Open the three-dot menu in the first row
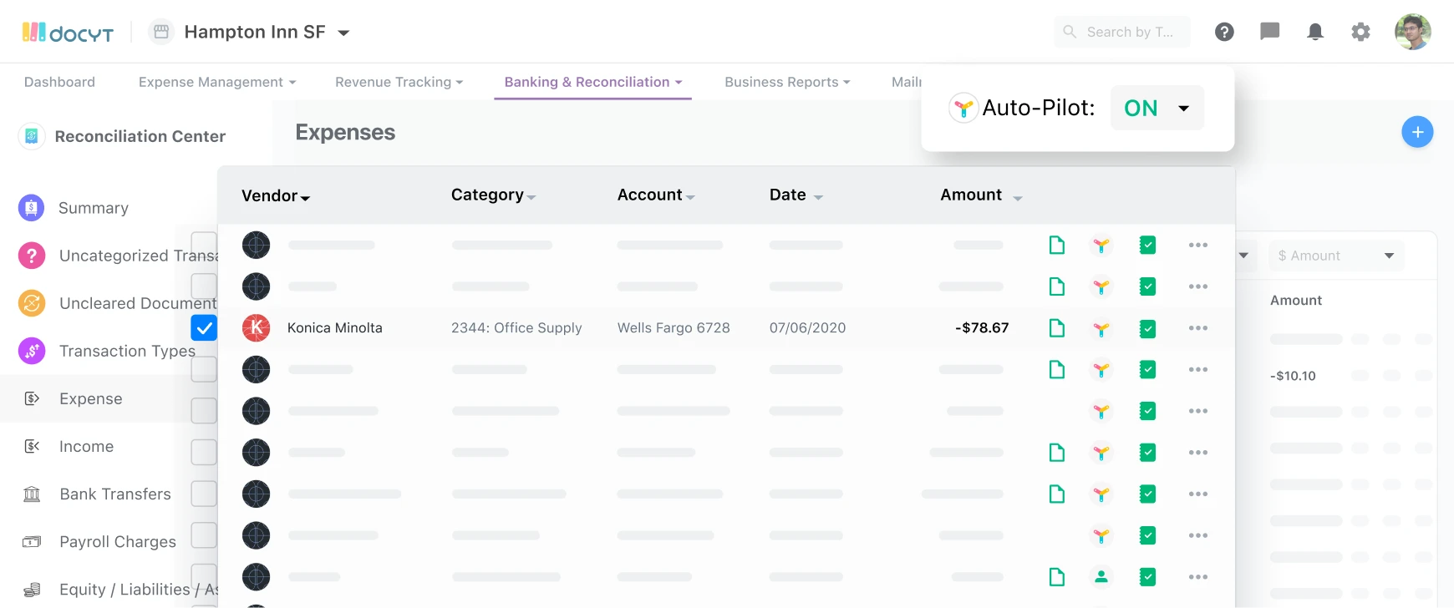The image size is (1454, 608). tap(1198, 245)
